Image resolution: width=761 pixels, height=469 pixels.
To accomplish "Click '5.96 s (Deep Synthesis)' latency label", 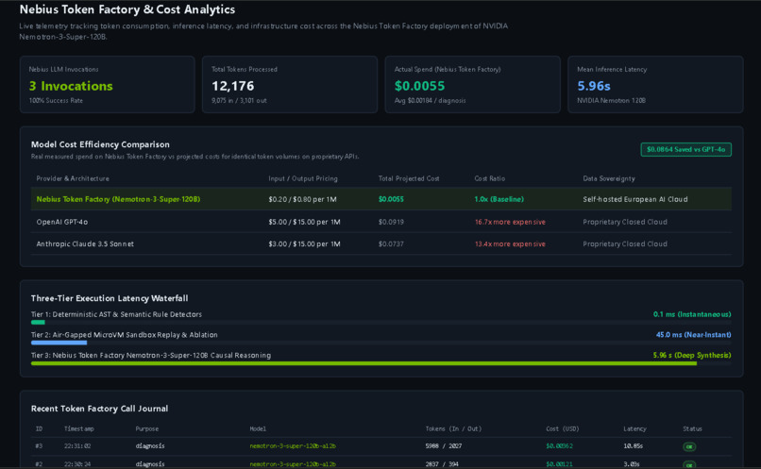I will pyautogui.click(x=692, y=355).
